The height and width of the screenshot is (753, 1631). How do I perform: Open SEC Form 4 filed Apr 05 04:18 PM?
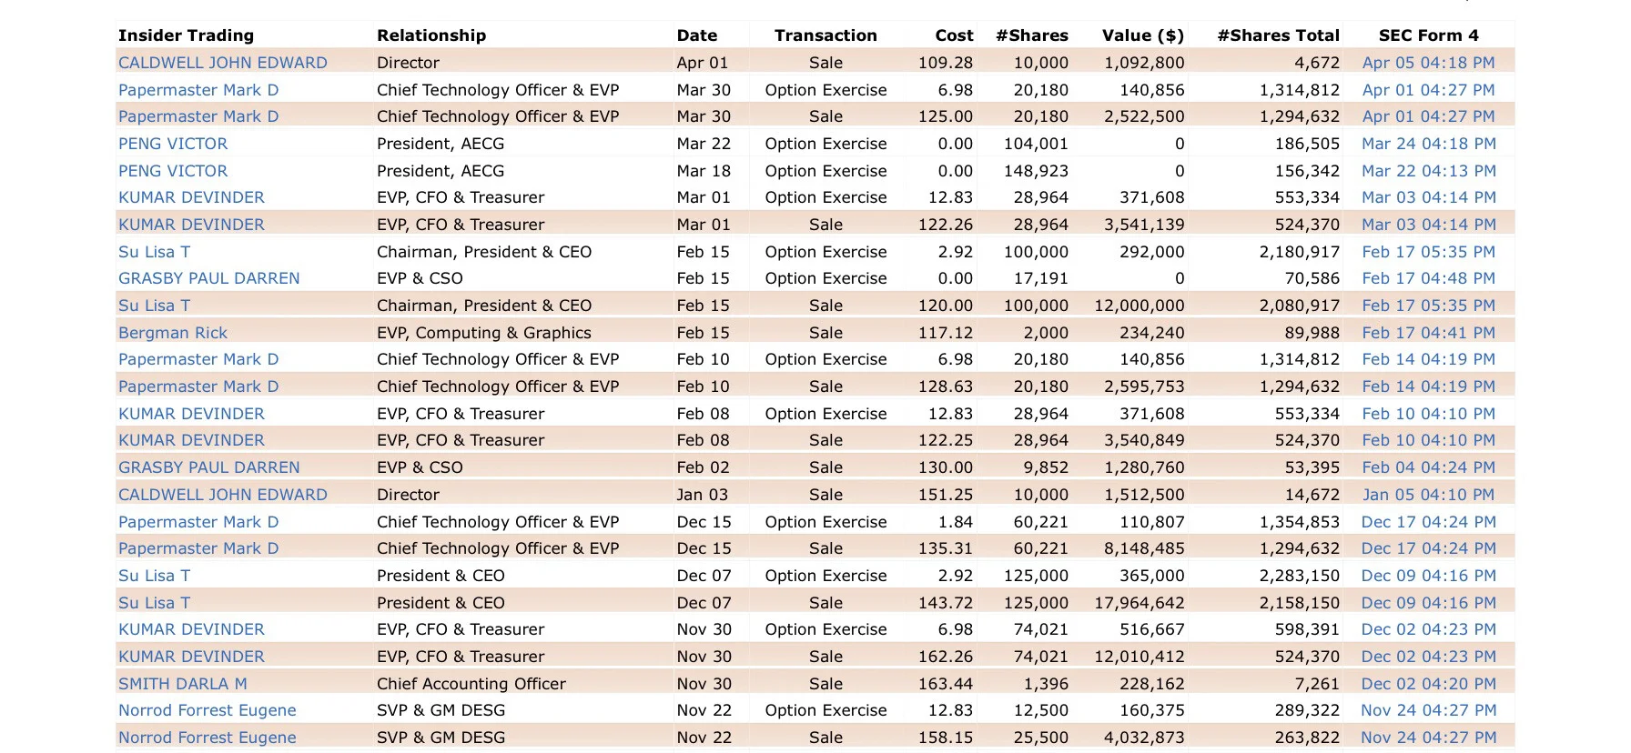[1428, 63]
